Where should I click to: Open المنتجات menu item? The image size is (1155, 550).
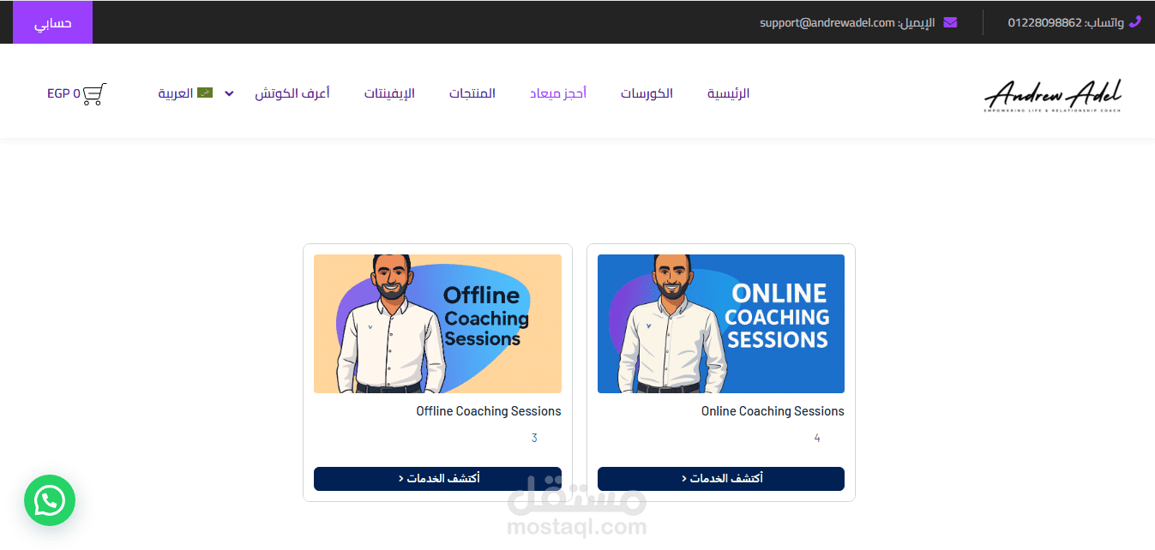click(472, 93)
